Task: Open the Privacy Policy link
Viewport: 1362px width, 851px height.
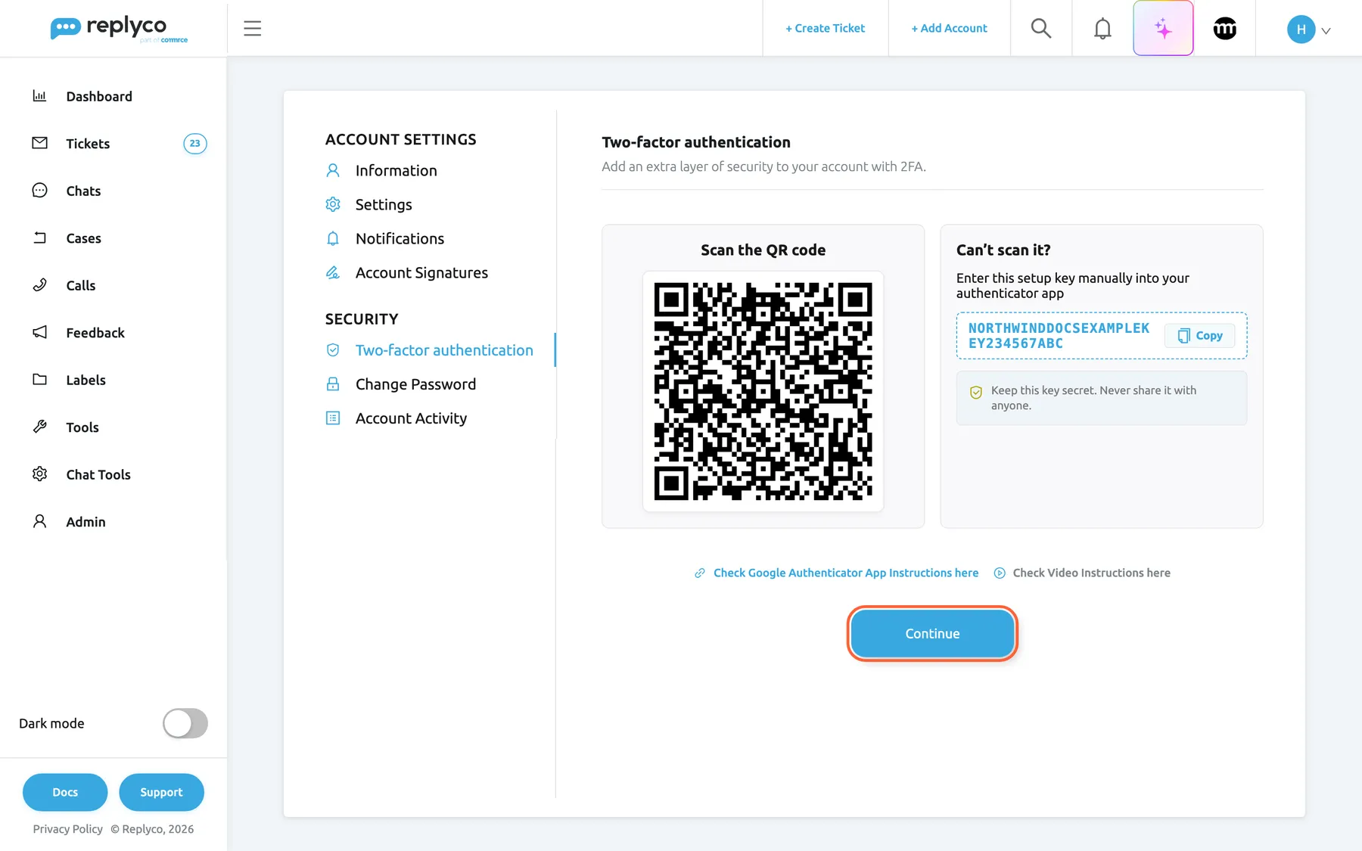Action: tap(67, 829)
